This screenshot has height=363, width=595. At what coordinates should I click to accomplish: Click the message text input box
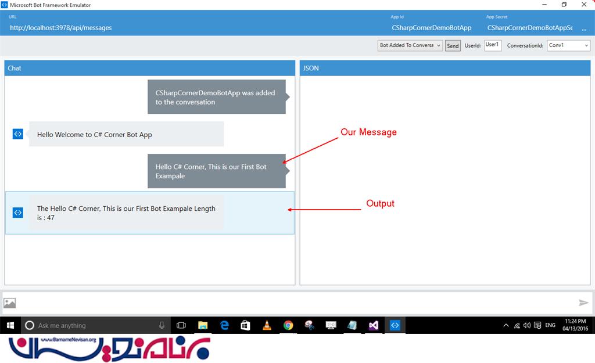pyautogui.click(x=297, y=303)
